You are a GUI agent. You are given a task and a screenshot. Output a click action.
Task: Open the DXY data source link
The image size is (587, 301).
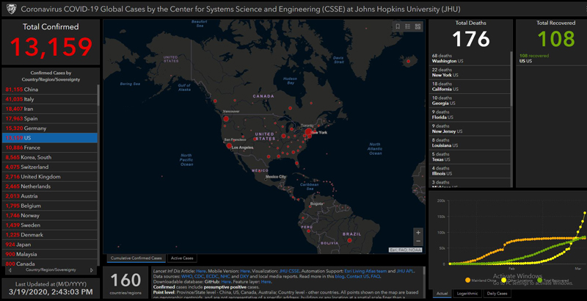[x=244, y=276]
